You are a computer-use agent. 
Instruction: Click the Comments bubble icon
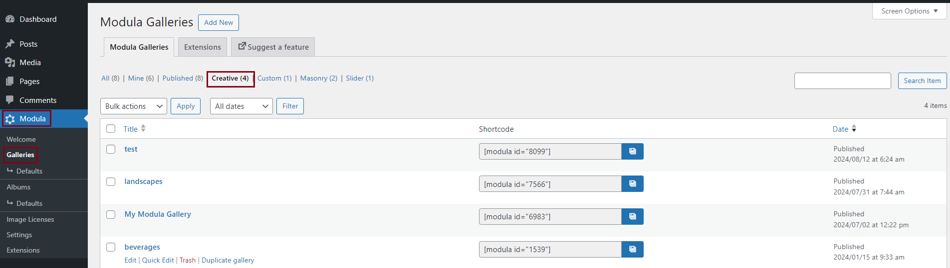[10, 100]
